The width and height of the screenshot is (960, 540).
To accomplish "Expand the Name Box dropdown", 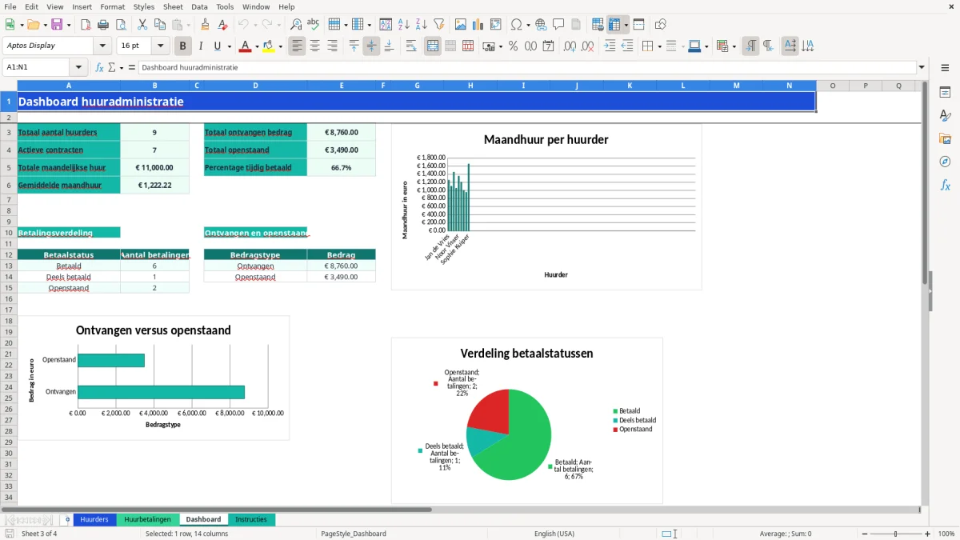I will (78, 67).
